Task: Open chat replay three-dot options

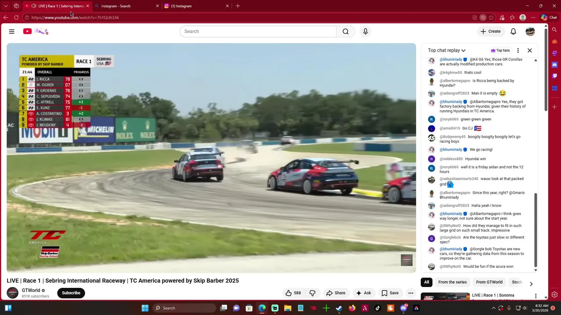Action: point(518,50)
